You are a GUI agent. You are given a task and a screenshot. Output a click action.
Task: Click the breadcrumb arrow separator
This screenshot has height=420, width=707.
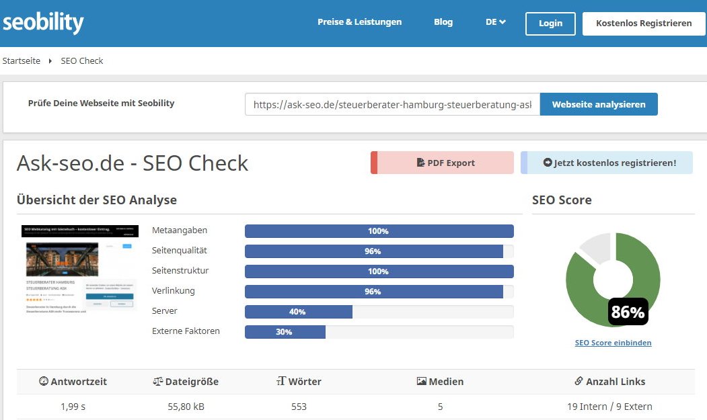pyautogui.click(x=50, y=61)
